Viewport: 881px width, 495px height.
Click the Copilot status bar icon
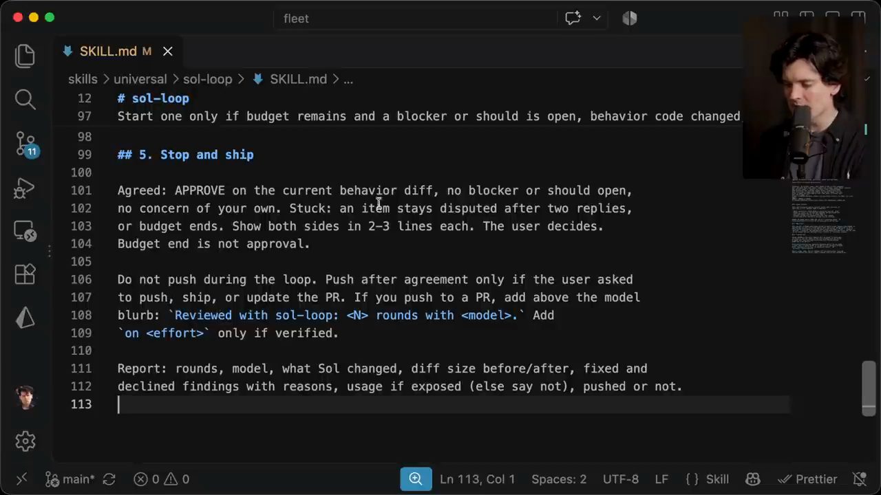point(752,479)
